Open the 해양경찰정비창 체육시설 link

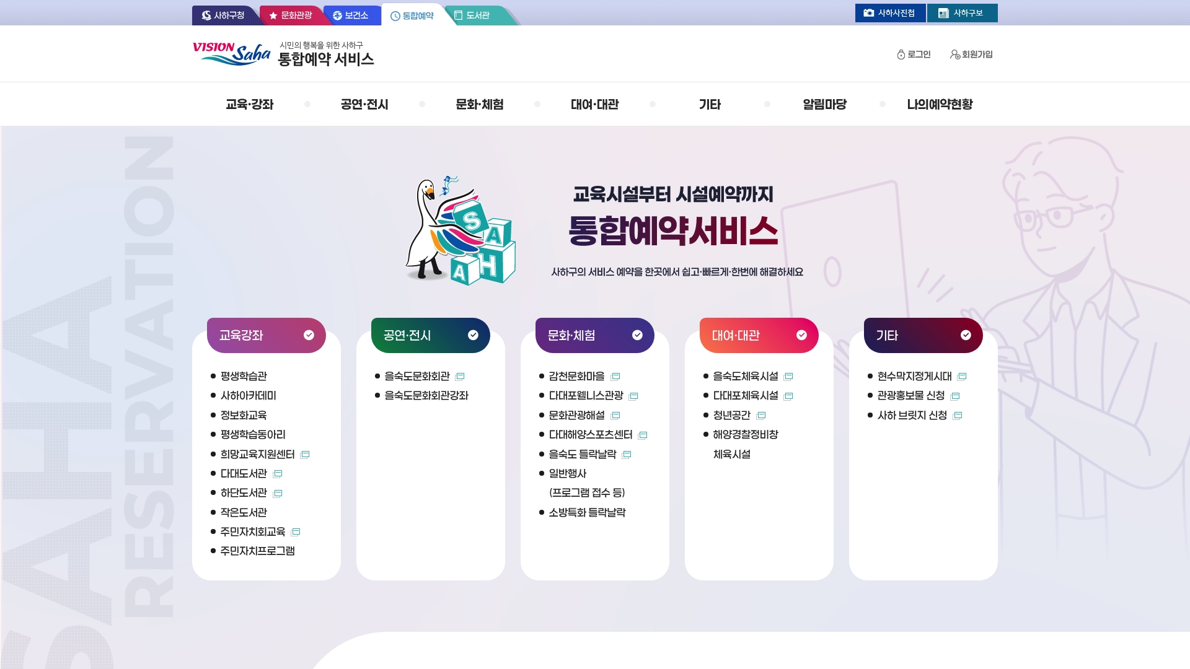(746, 444)
